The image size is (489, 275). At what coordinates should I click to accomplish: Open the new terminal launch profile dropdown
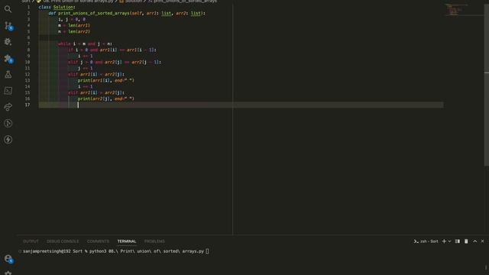(449, 241)
